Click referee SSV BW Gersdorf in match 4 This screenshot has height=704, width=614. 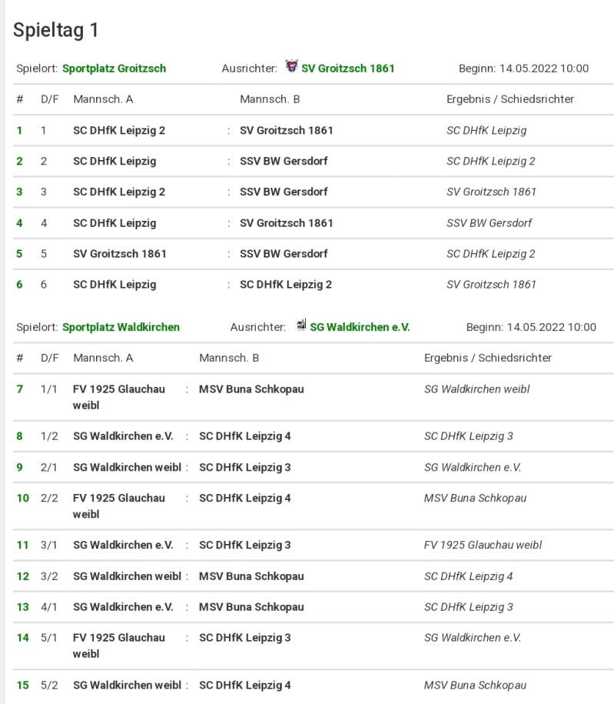489,223
